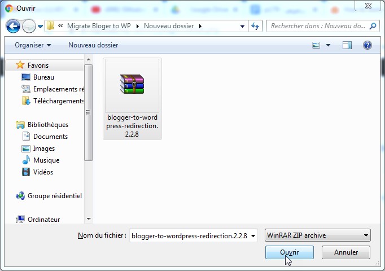The height and width of the screenshot is (271, 385).
Task: Open Images library
Action: (x=43, y=148)
